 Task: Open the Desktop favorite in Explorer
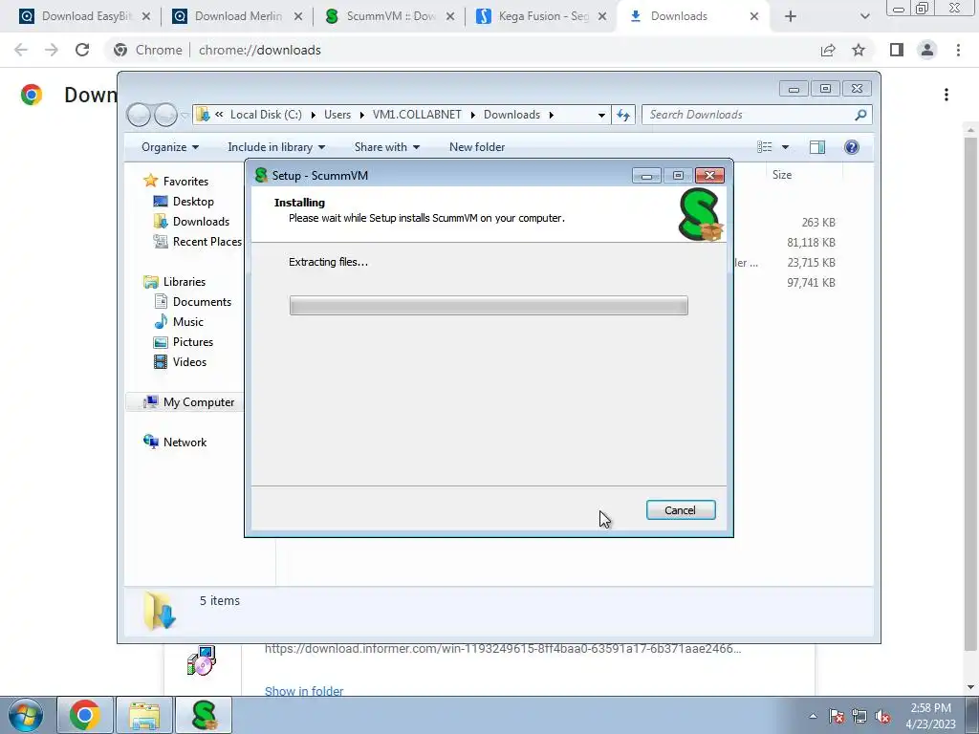point(193,201)
